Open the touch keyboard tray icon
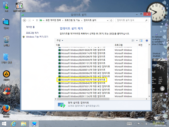 tap(129, 124)
